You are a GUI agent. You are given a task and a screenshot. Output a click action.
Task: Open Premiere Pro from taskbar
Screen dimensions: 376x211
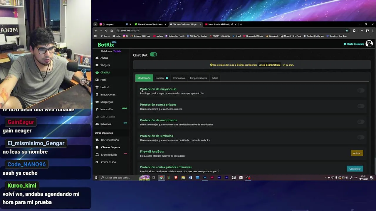[x=226, y=178]
